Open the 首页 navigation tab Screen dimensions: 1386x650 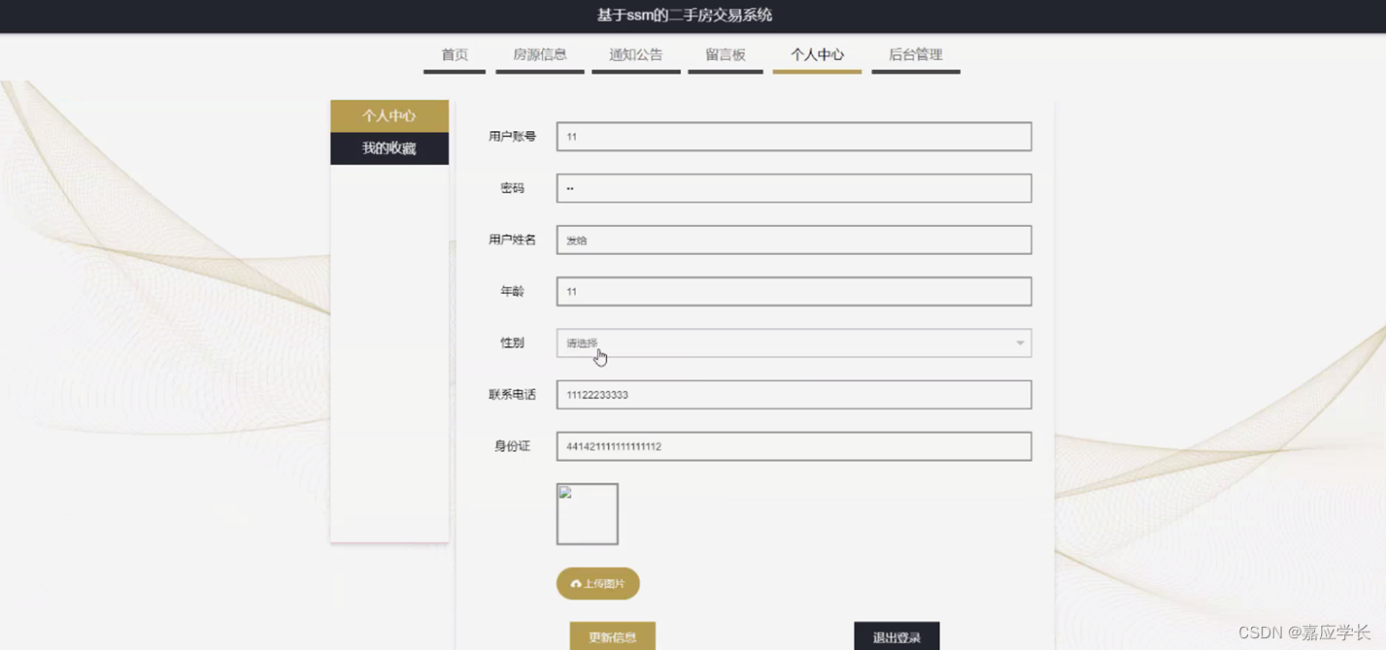click(455, 55)
